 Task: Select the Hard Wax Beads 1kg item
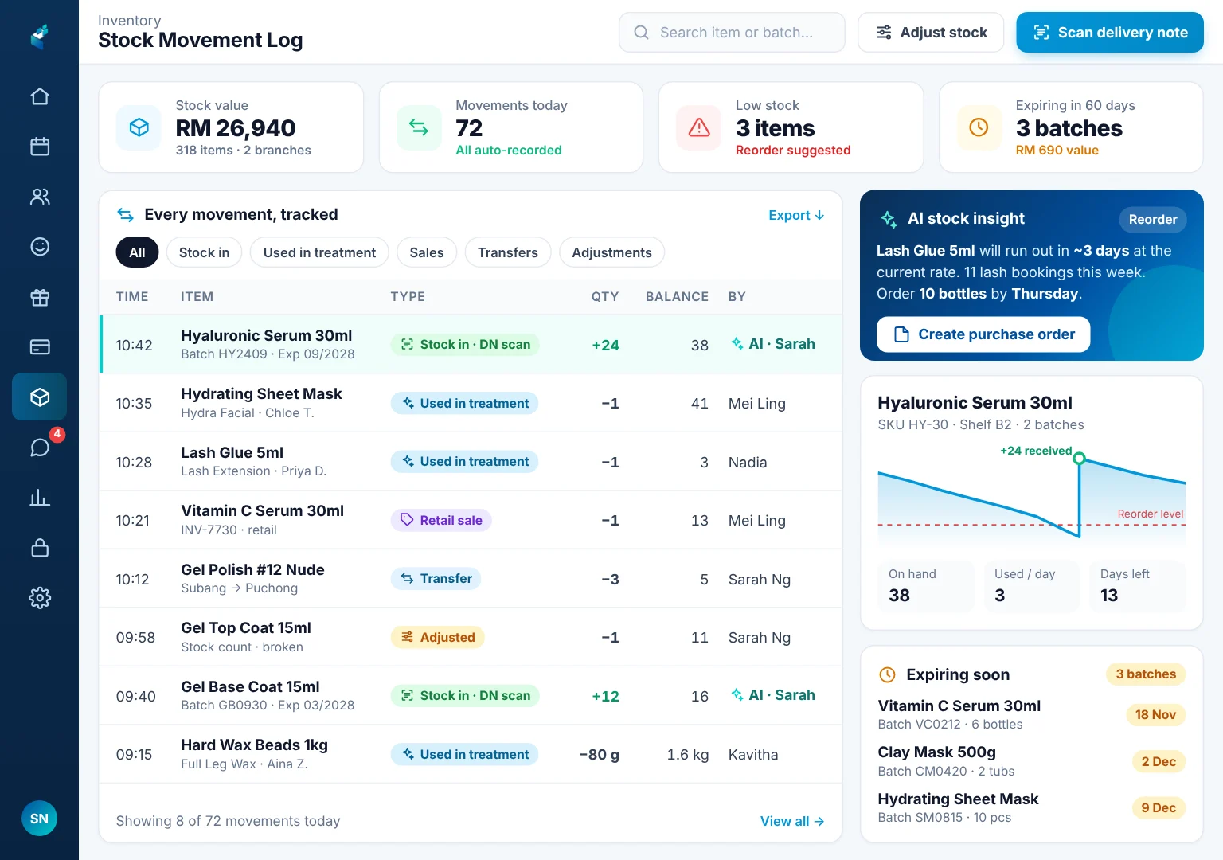coord(254,745)
